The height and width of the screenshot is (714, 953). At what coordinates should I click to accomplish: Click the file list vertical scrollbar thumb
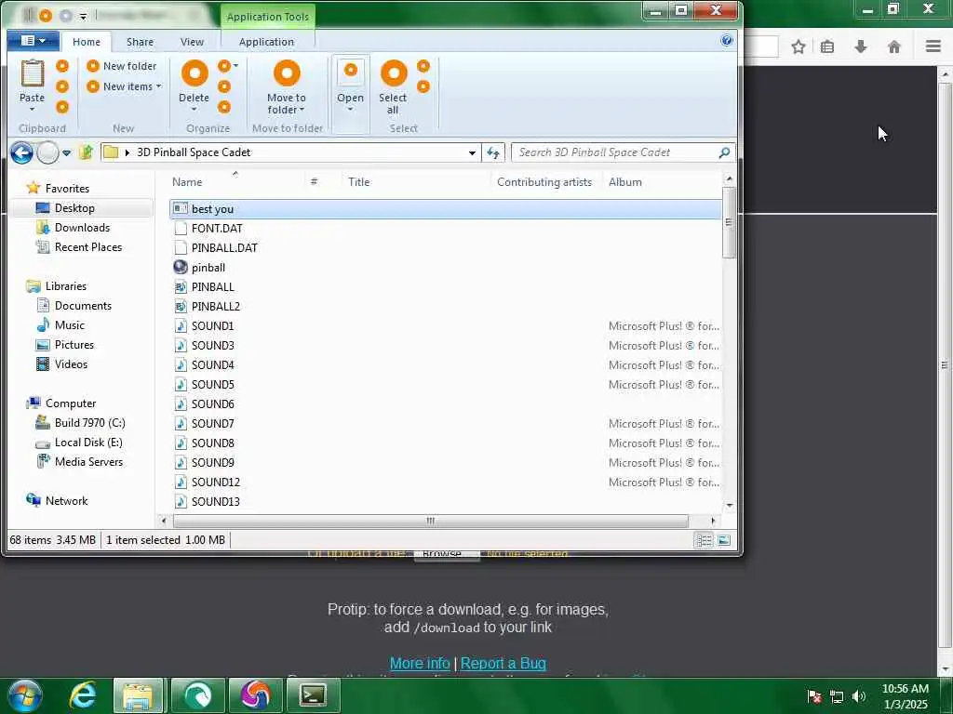tap(729, 222)
